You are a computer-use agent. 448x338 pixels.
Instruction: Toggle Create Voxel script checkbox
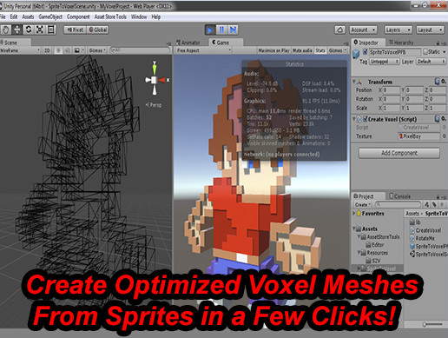(366, 119)
